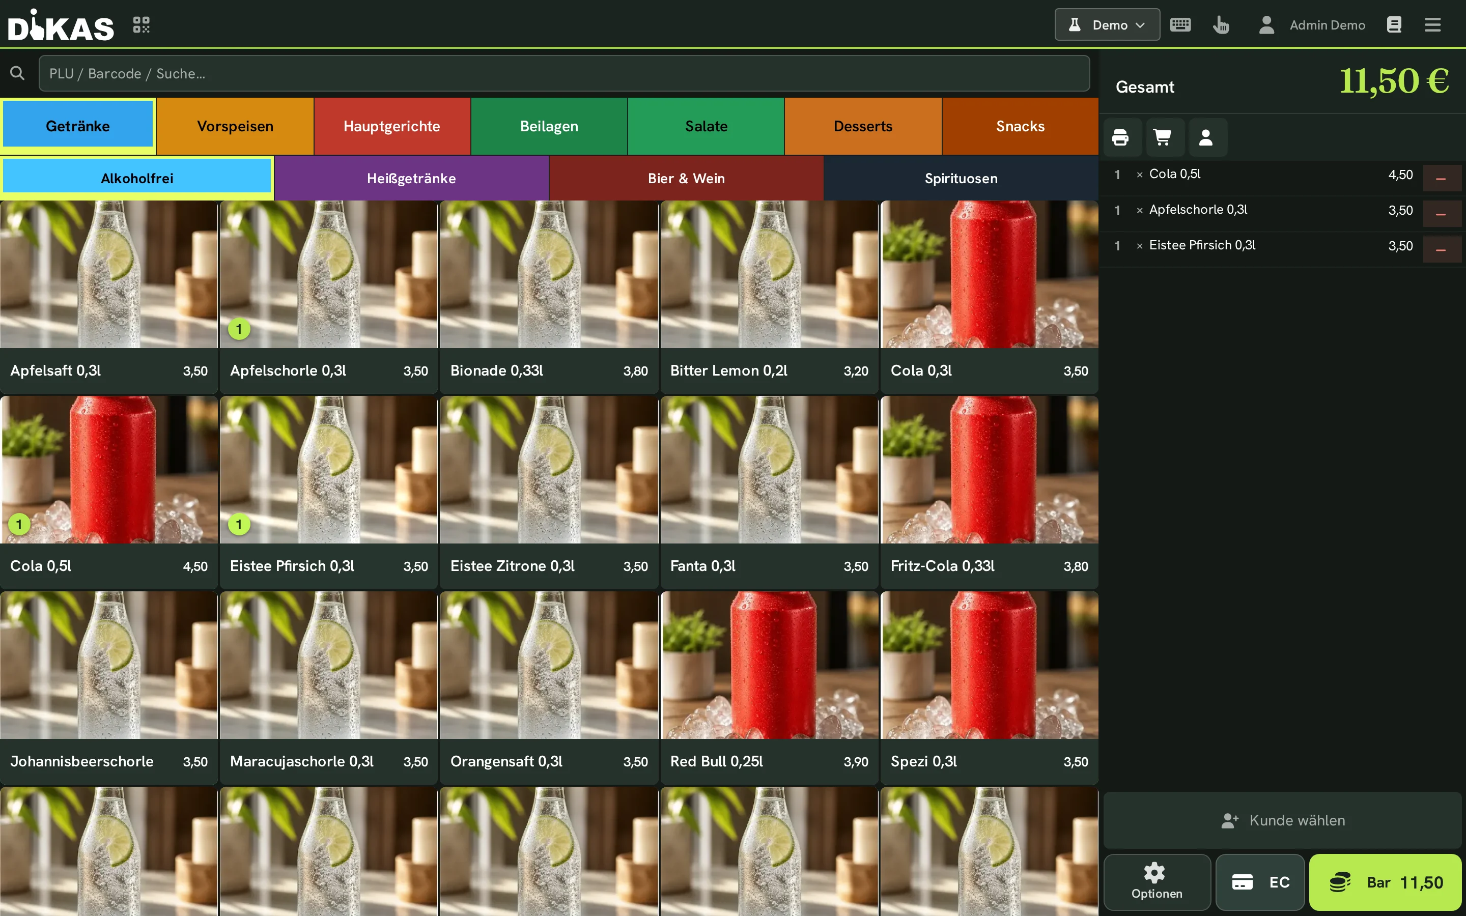Add Apfelsaft 0,3l to the order
Viewport: 1466px width, 916px height.
(x=109, y=297)
